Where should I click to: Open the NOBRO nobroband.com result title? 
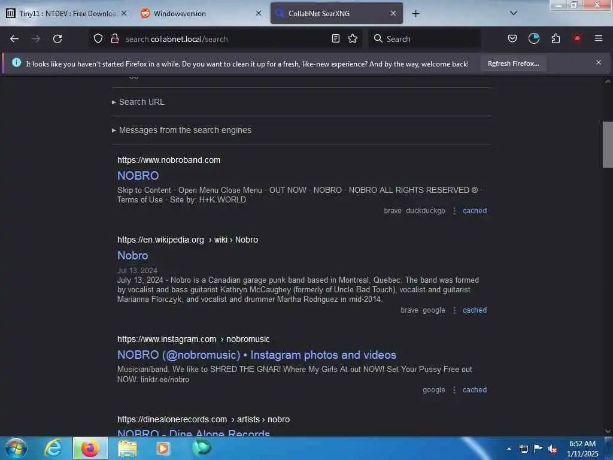pyautogui.click(x=138, y=175)
